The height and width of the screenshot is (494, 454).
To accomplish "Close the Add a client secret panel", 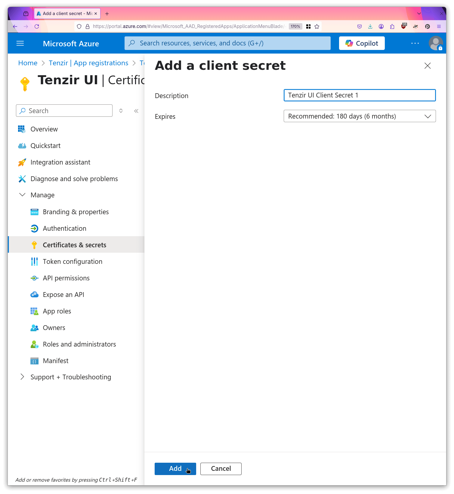I will click(427, 66).
